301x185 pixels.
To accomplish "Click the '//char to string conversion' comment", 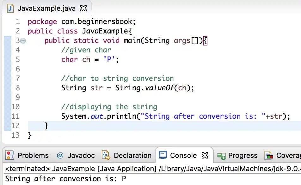I will tap(118, 79).
